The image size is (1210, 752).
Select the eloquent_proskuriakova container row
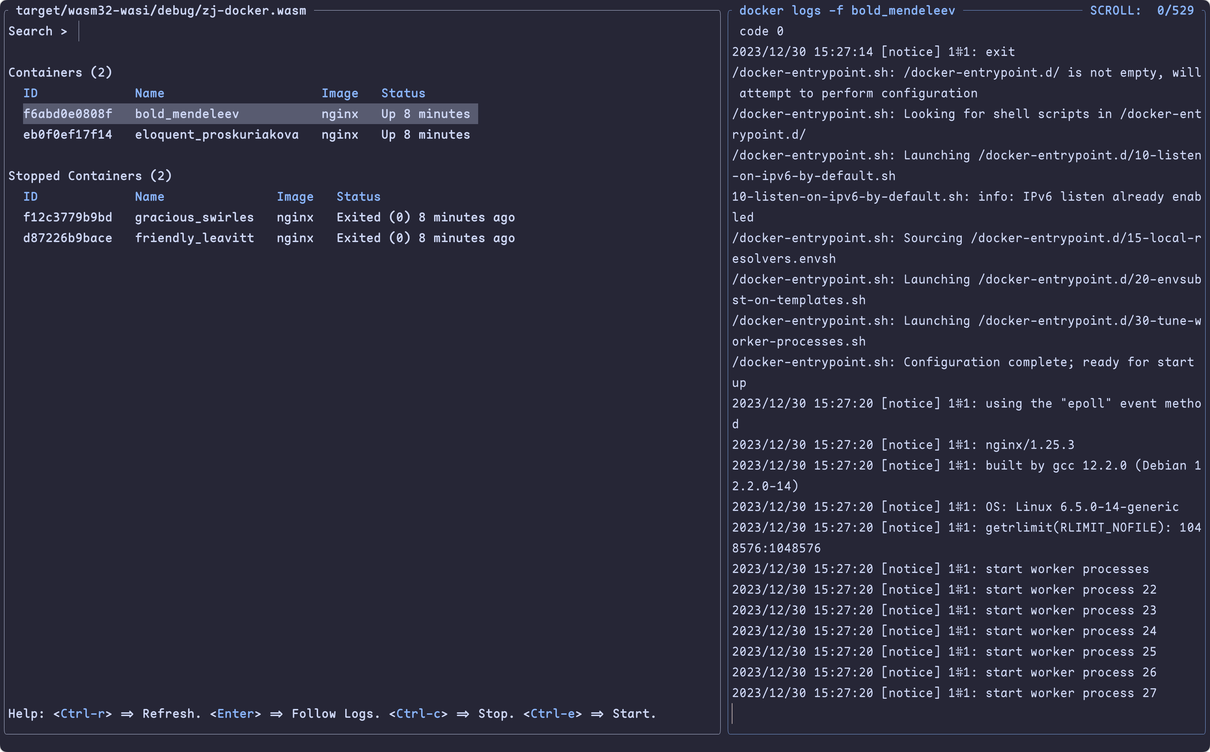216,135
